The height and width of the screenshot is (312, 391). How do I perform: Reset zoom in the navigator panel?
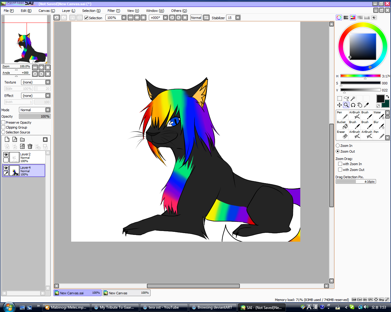pos(48,67)
